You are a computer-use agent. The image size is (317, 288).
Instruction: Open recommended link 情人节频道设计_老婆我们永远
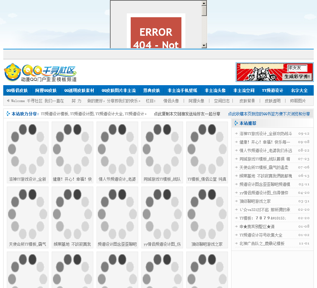(x=266, y=151)
